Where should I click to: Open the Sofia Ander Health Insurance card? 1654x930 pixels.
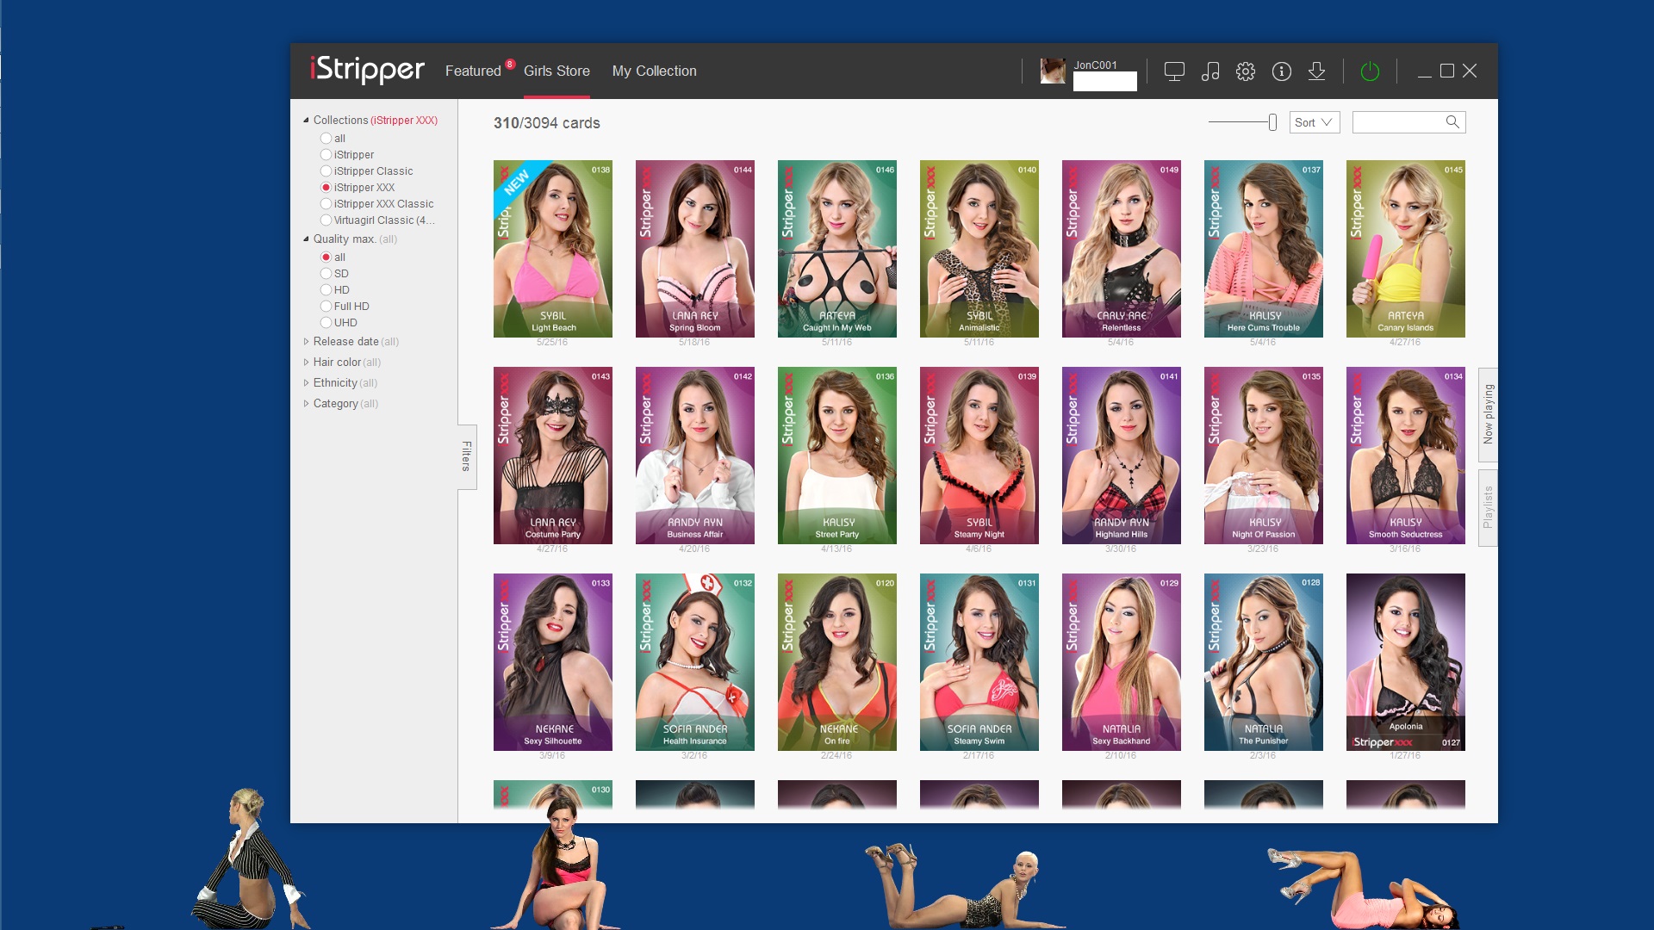point(694,662)
